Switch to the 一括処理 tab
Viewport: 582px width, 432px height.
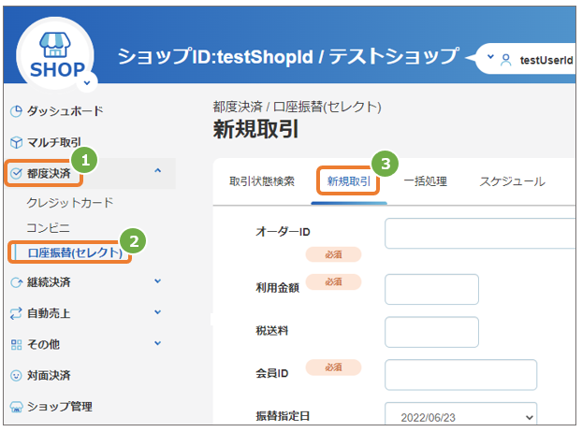[426, 181]
